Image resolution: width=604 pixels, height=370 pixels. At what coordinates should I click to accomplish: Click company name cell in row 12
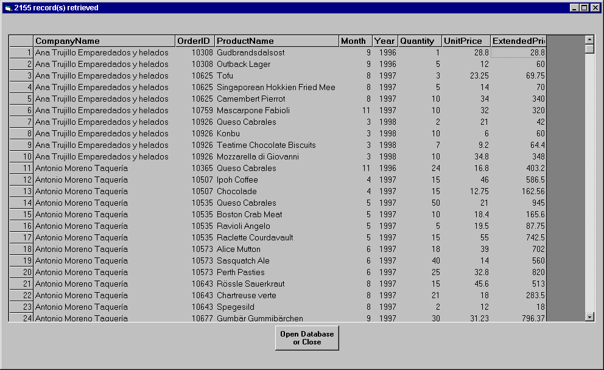[x=104, y=180]
